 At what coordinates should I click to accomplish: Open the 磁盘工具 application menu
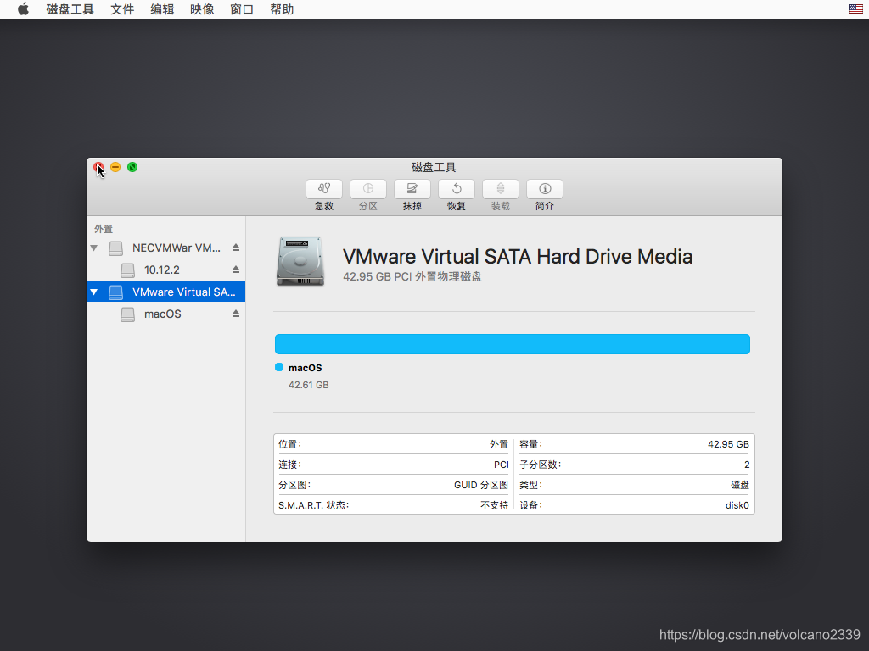[70, 9]
